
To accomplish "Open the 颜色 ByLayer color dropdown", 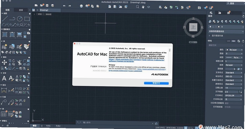I will click(234, 50).
